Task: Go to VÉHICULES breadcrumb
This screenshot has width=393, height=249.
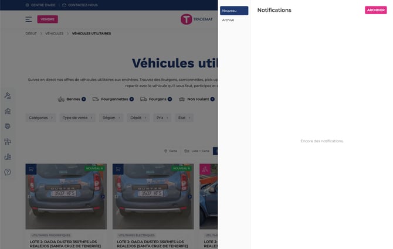Action: (x=54, y=33)
